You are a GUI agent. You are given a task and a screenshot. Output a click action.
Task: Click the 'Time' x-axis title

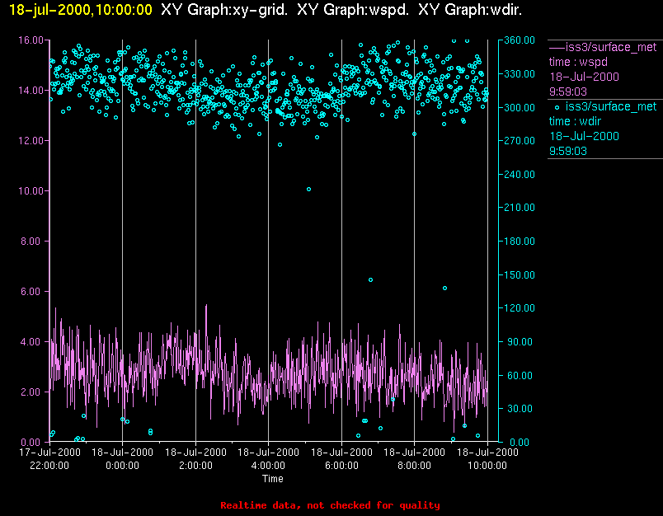click(272, 479)
